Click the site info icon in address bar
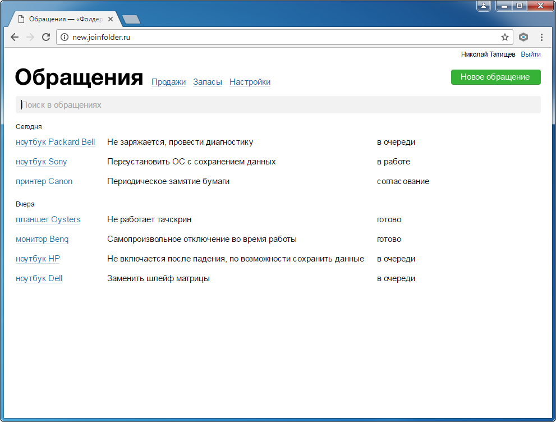Image resolution: width=556 pixels, height=422 pixels. click(x=64, y=38)
